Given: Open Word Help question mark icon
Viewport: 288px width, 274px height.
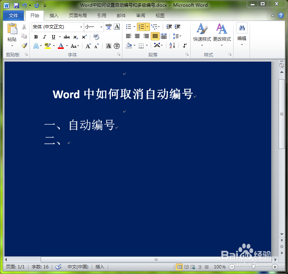Looking at the screenshot, I should [281, 15].
